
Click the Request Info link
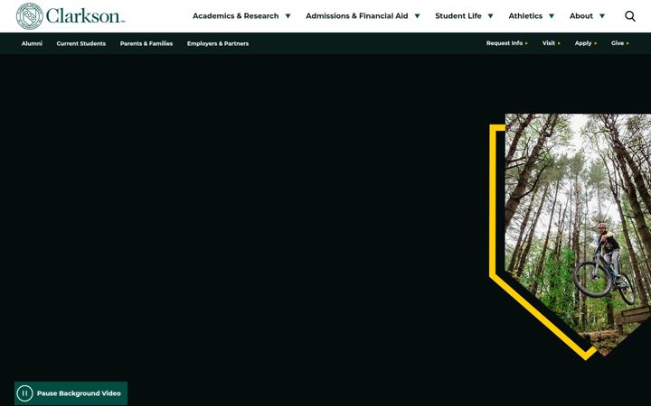click(x=506, y=43)
